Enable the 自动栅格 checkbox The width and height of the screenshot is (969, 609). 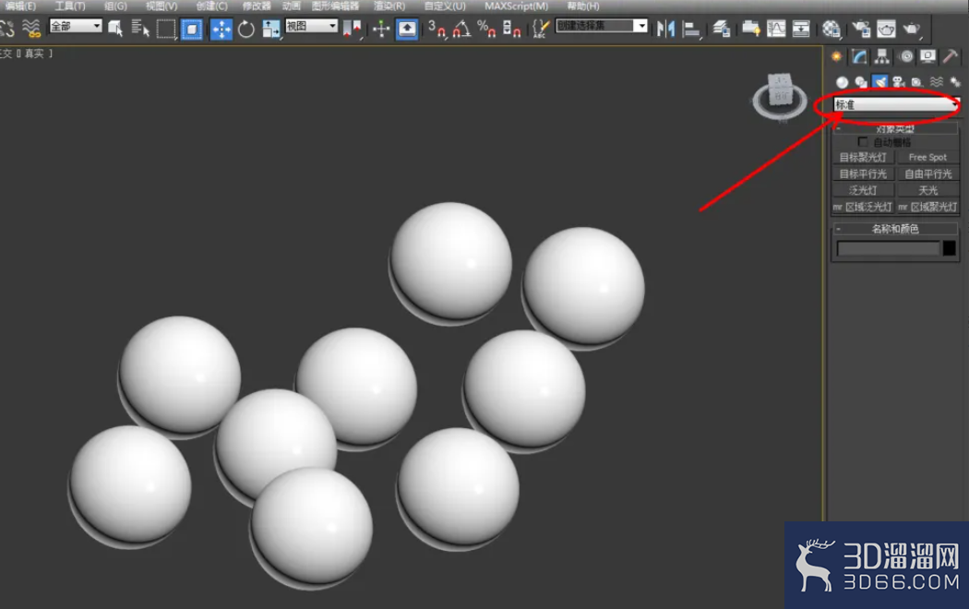tap(863, 142)
